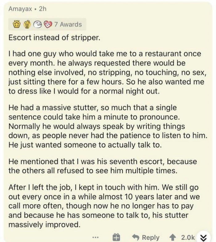This screenshot has height=242, width=216.
Task: Click the Reply label text
Action: tap(151, 237)
